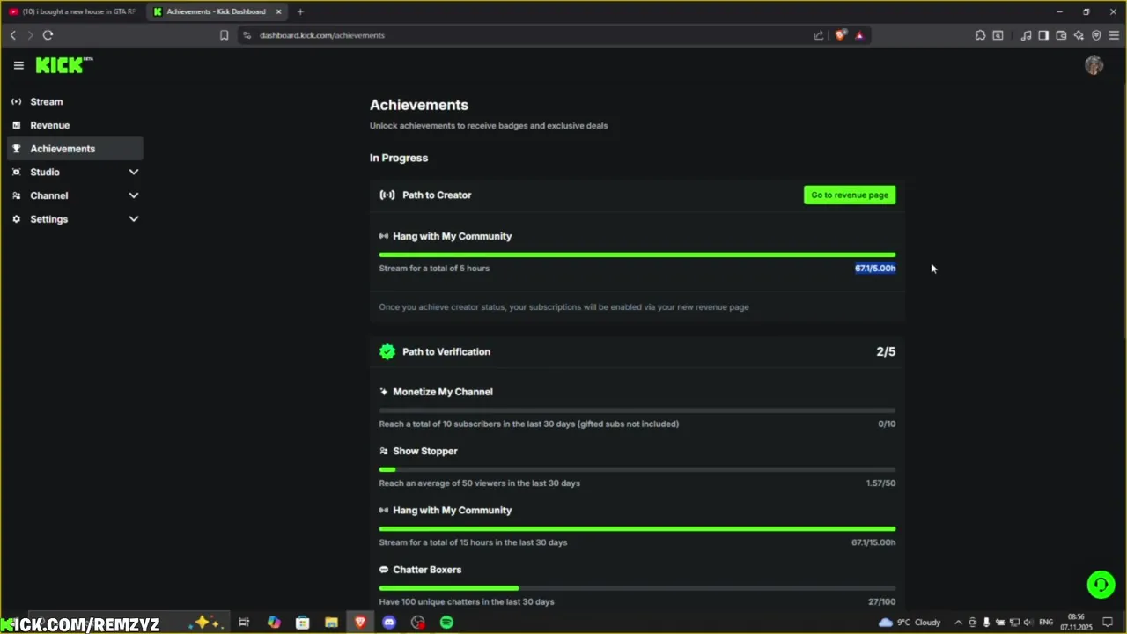Click the Show Stopper icon
The image size is (1127, 634).
point(384,451)
